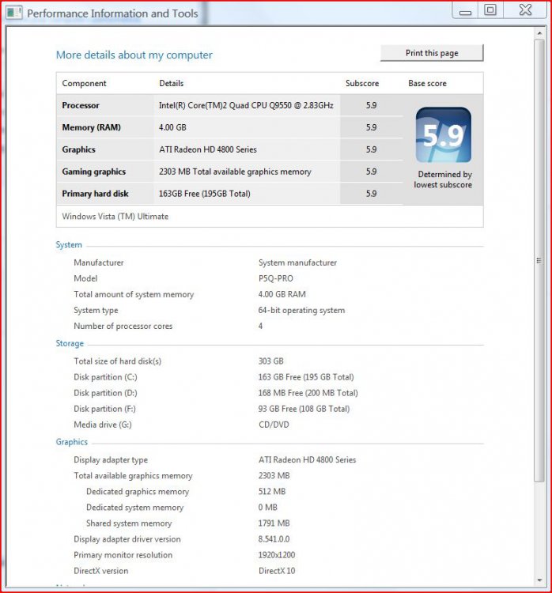The image size is (552, 593).
Task: Click '303 GB' total hard disk size
Action: [x=271, y=361]
